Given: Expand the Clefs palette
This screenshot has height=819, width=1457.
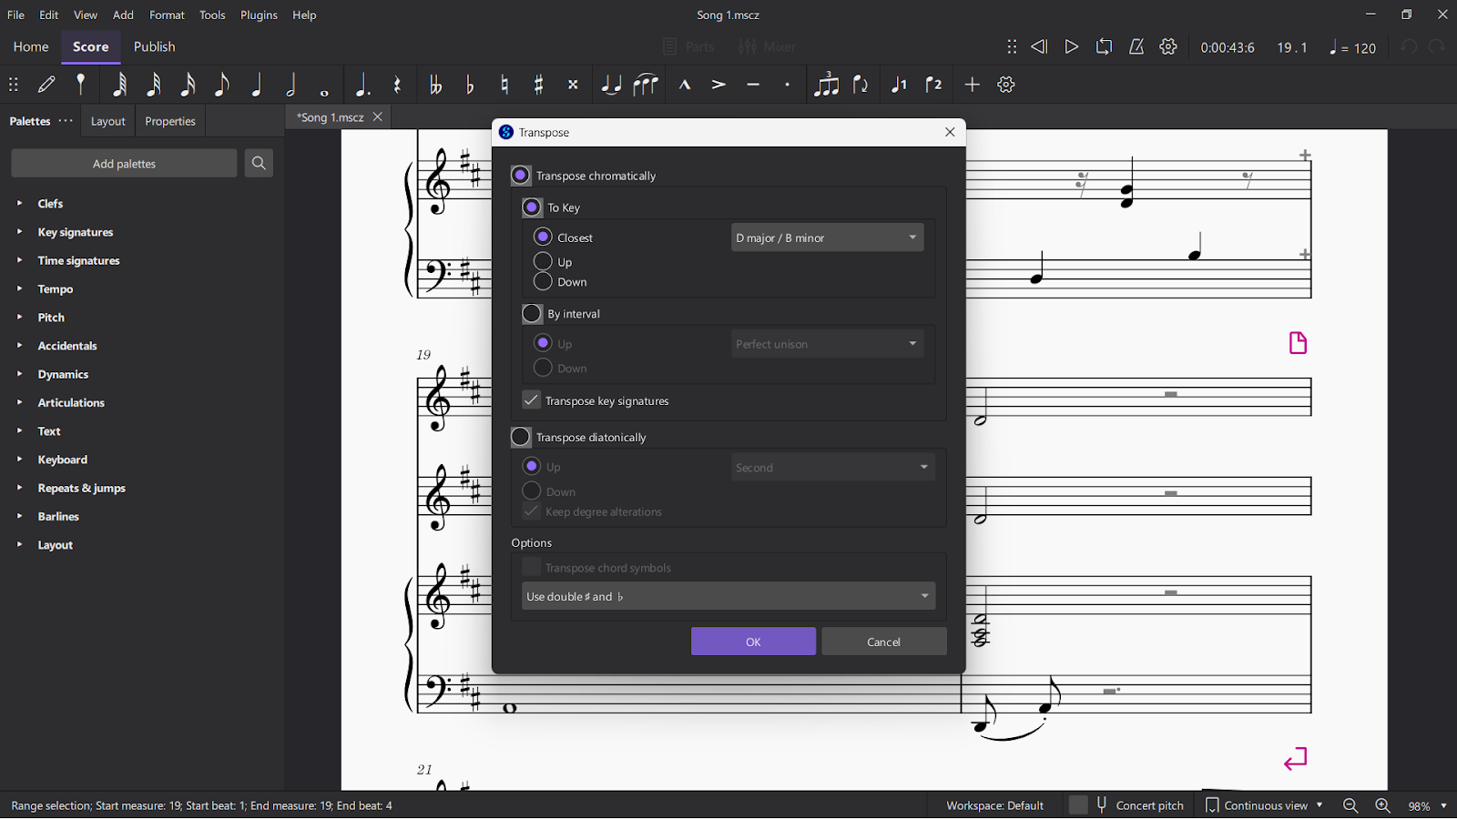Looking at the screenshot, I should coord(19,204).
